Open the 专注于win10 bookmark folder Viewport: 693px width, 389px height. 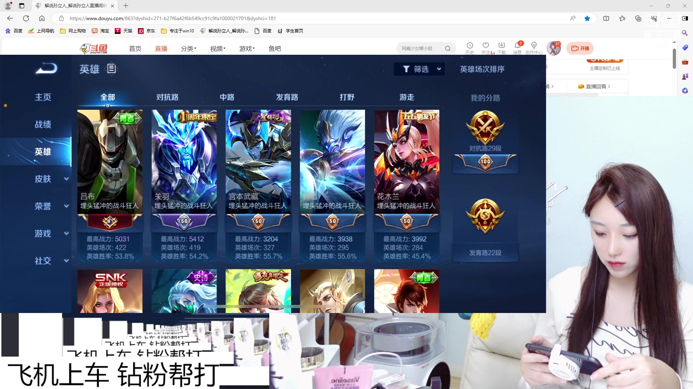pyautogui.click(x=178, y=31)
